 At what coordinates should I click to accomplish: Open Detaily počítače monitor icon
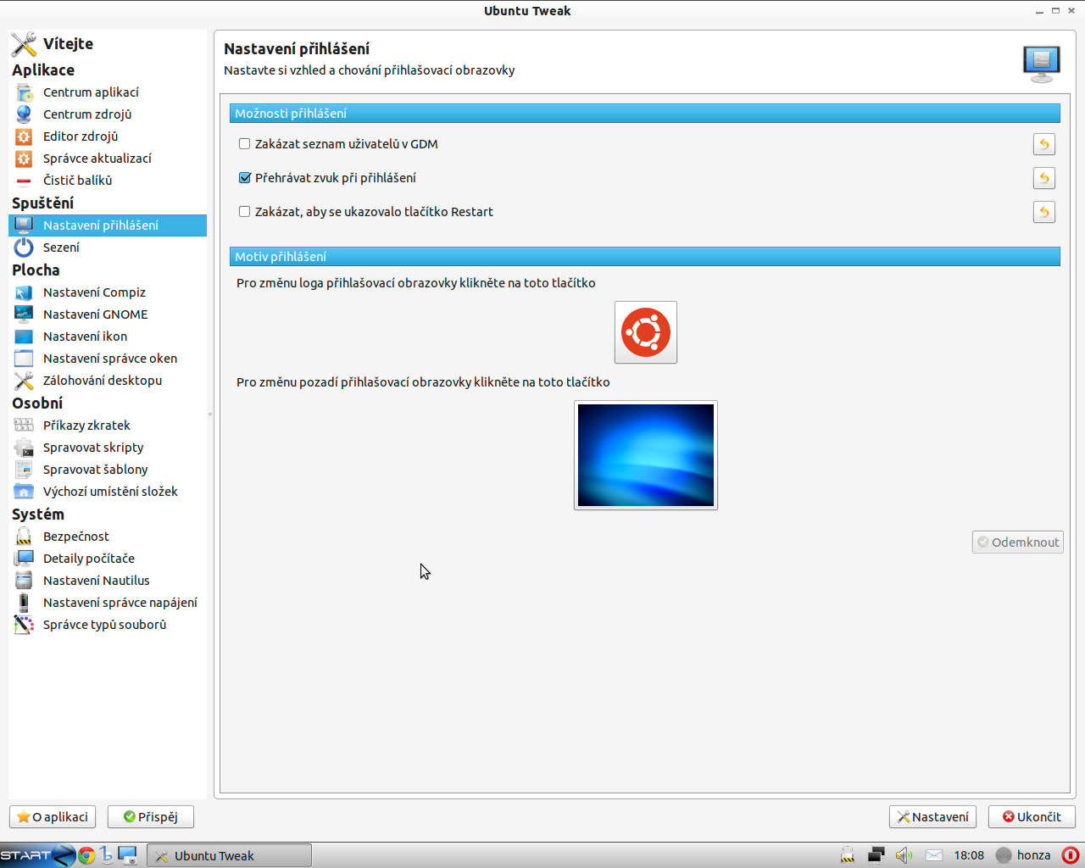coord(24,559)
